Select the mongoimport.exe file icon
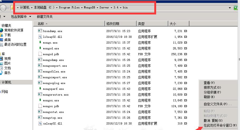The height and width of the screenshot is (130, 240). pyautogui.click(x=40, y=77)
